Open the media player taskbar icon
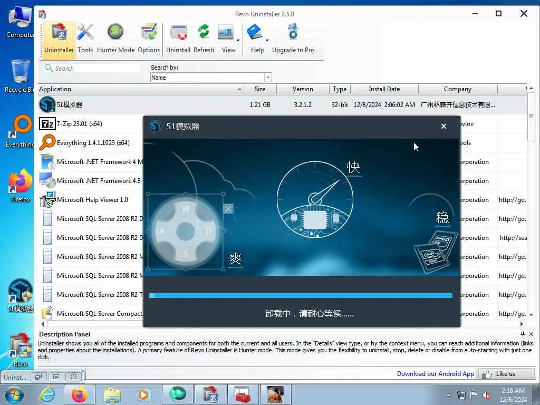This screenshot has width=540, height=405. tap(143, 394)
